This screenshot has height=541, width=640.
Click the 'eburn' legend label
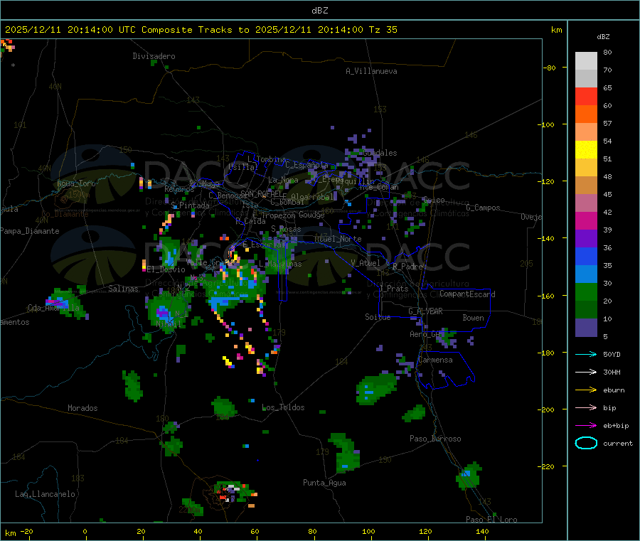point(614,390)
